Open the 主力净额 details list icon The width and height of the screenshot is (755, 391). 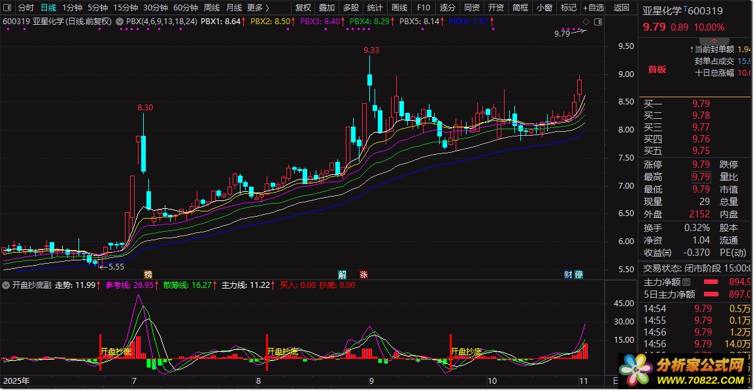tap(686, 282)
